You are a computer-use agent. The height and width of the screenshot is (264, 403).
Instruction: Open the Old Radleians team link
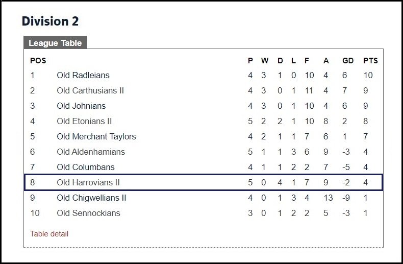83,75
